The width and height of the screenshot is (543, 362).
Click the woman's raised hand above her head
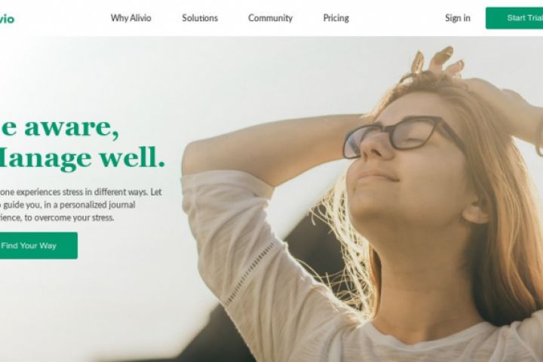(x=438, y=64)
